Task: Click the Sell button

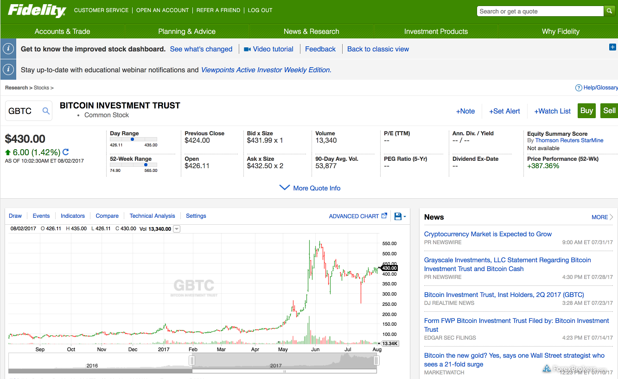Action: coord(609,111)
